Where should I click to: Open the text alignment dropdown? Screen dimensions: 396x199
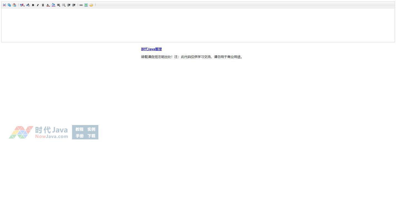[59, 5]
